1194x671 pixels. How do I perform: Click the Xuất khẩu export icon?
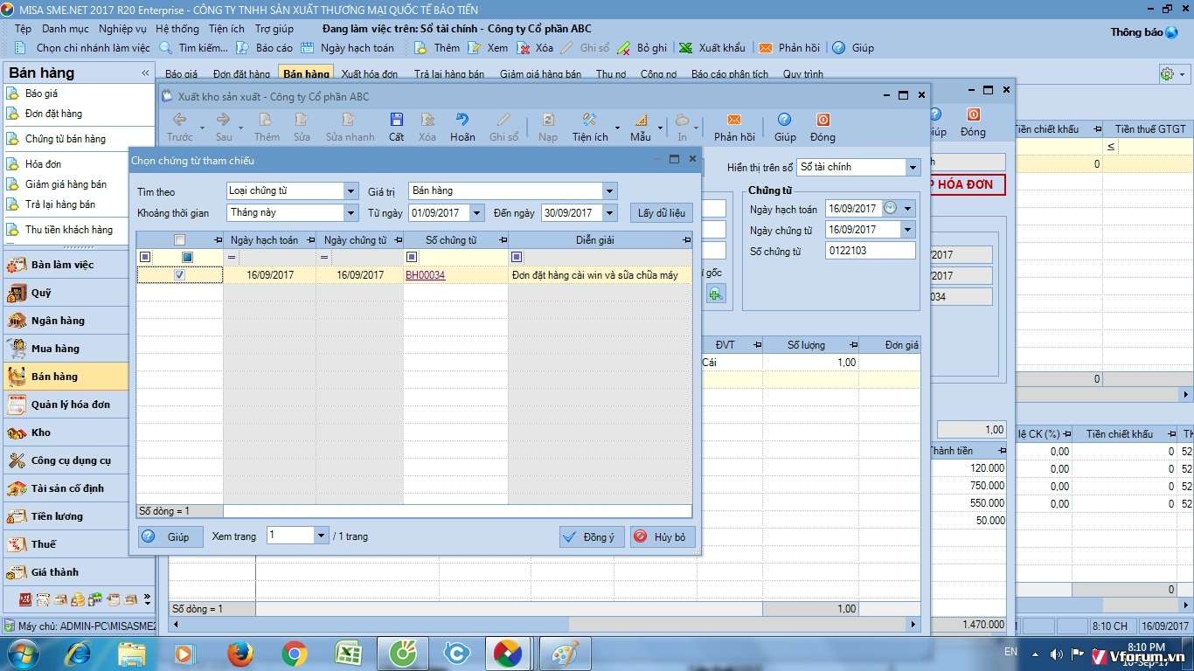pos(686,48)
